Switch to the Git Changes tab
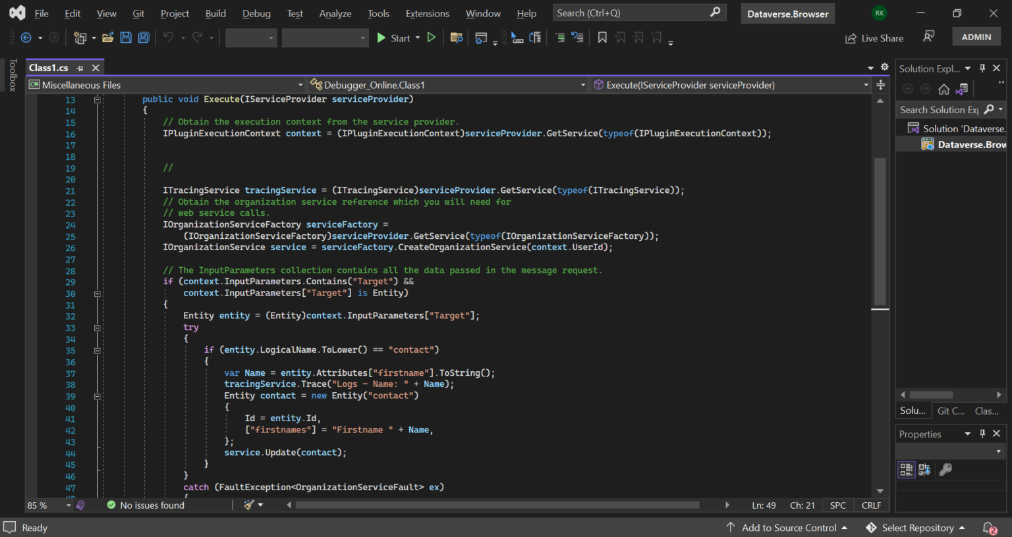Viewport: 1012px width, 537px height. pyautogui.click(x=951, y=411)
